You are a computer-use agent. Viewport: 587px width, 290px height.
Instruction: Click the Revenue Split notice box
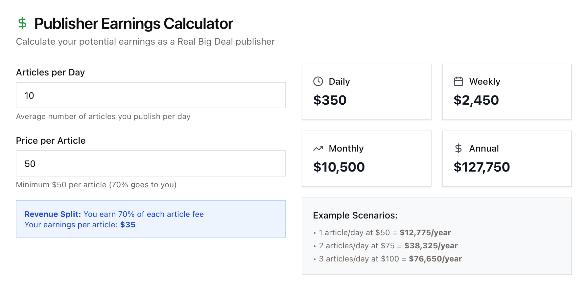(x=151, y=219)
